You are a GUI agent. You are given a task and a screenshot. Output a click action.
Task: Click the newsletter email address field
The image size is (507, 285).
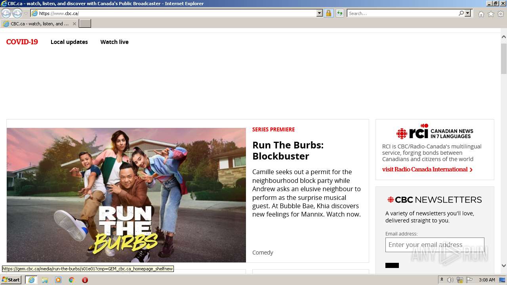pyautogui.click(x=435, y=245)
